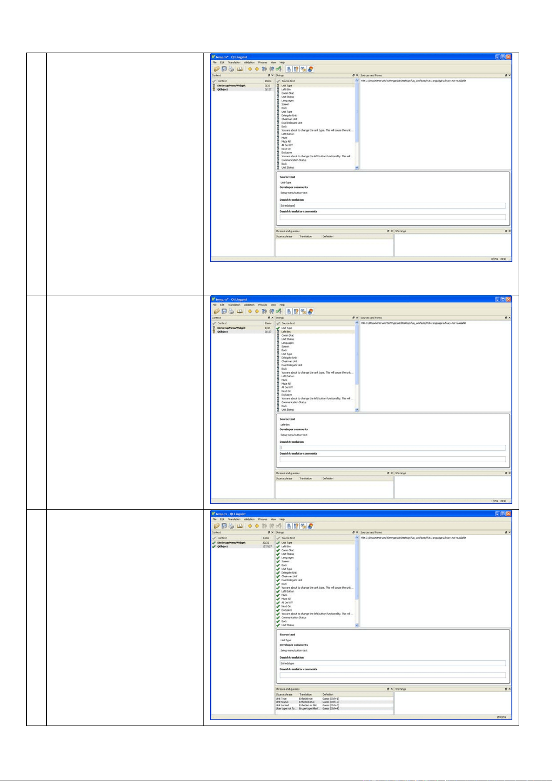Float the Strings panel in second Linguist window
This screenshot has width=552, height=781.
pyautogui.click(x=353, y=318)
